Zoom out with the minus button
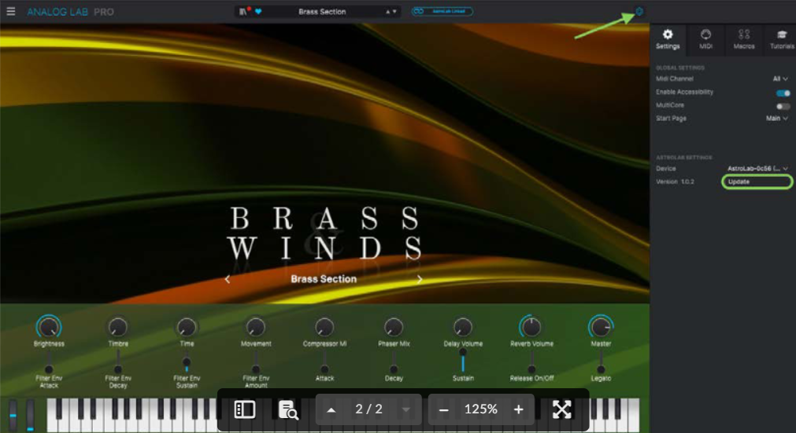This screenshot has height=433, width=796. point(443,409)
